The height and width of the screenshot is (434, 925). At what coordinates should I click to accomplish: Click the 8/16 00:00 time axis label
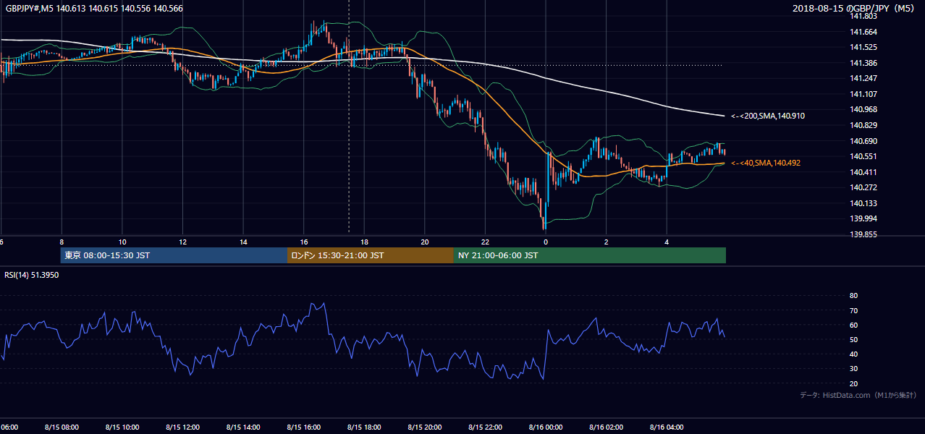(x=546, y=427)
